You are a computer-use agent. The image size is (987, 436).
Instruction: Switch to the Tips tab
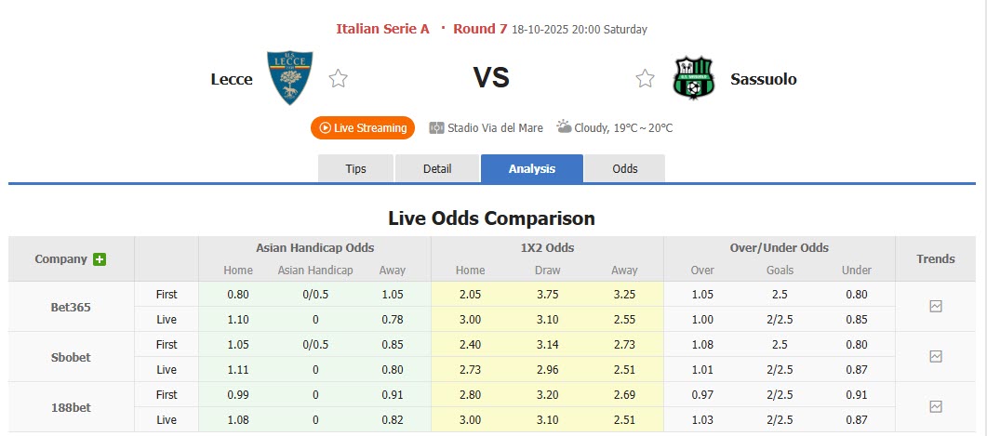pyautogui.click(x=356, y=168)
